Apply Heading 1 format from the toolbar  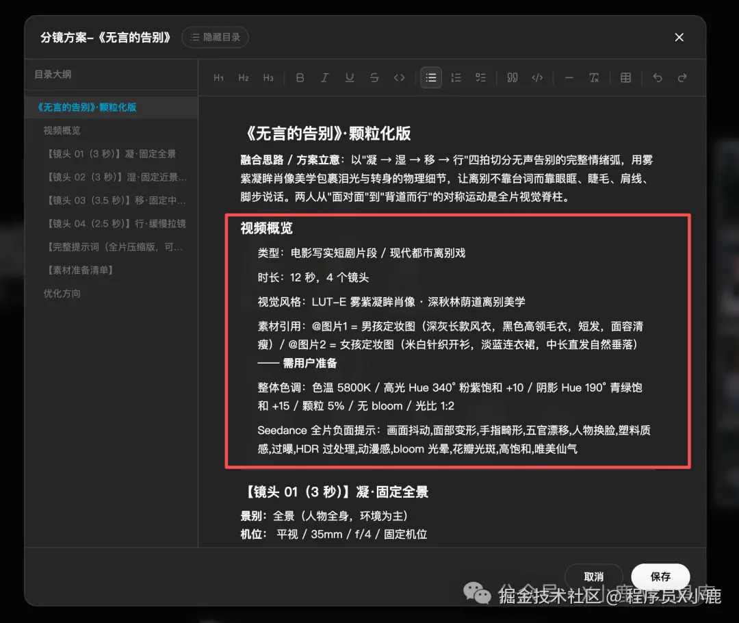pos(219,78)
